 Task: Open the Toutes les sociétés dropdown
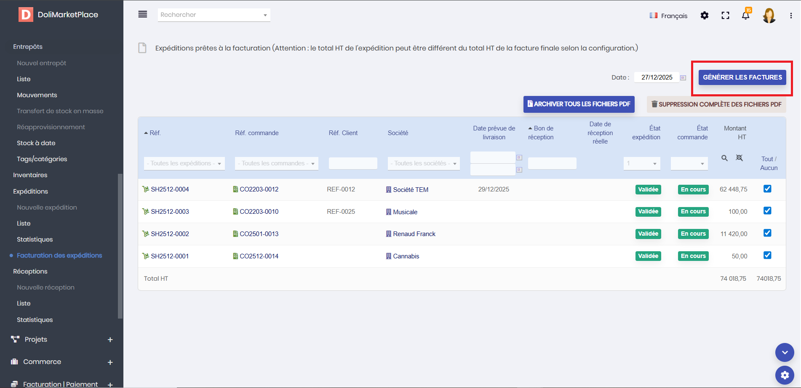tap(423, 163)
